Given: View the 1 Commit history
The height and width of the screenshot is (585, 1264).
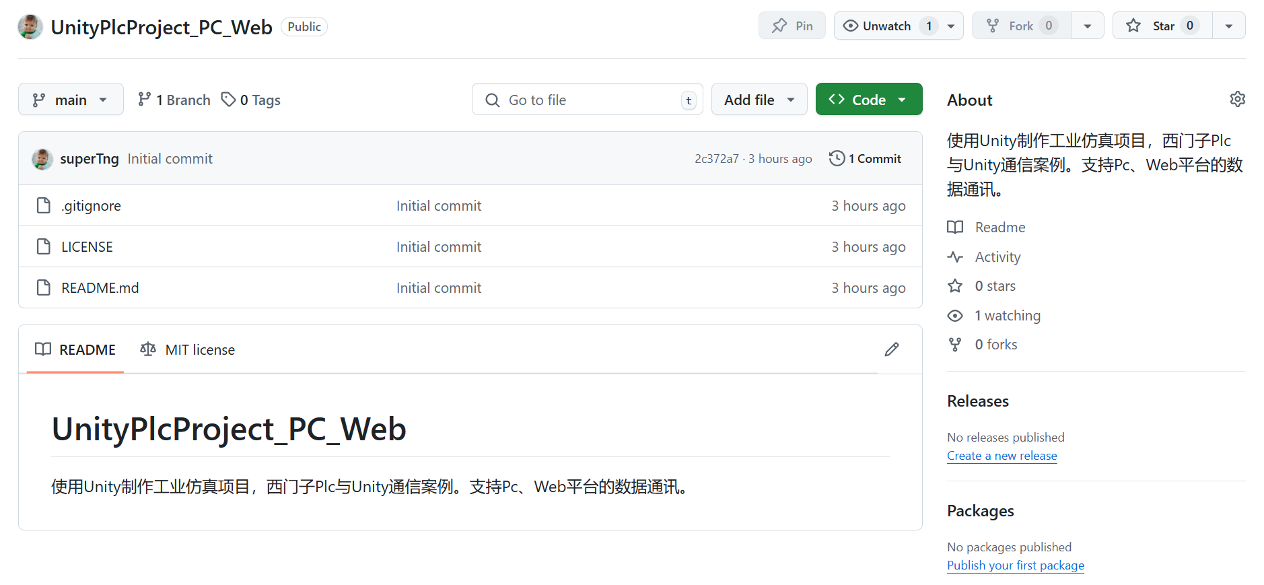Looking at the screenshot, I should (x=866, y=159).
